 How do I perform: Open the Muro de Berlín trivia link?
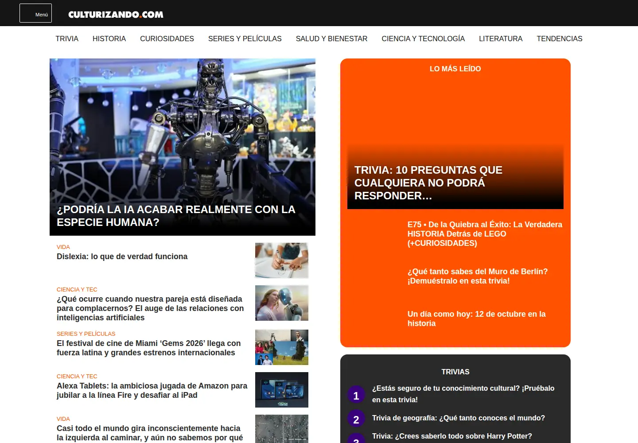[478, 276]
